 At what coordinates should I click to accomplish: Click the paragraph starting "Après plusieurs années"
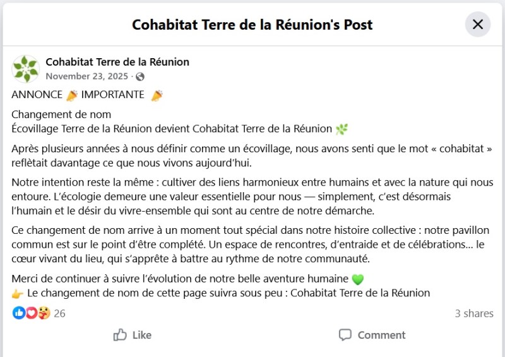pyautogui.click(x=252, y=155)
